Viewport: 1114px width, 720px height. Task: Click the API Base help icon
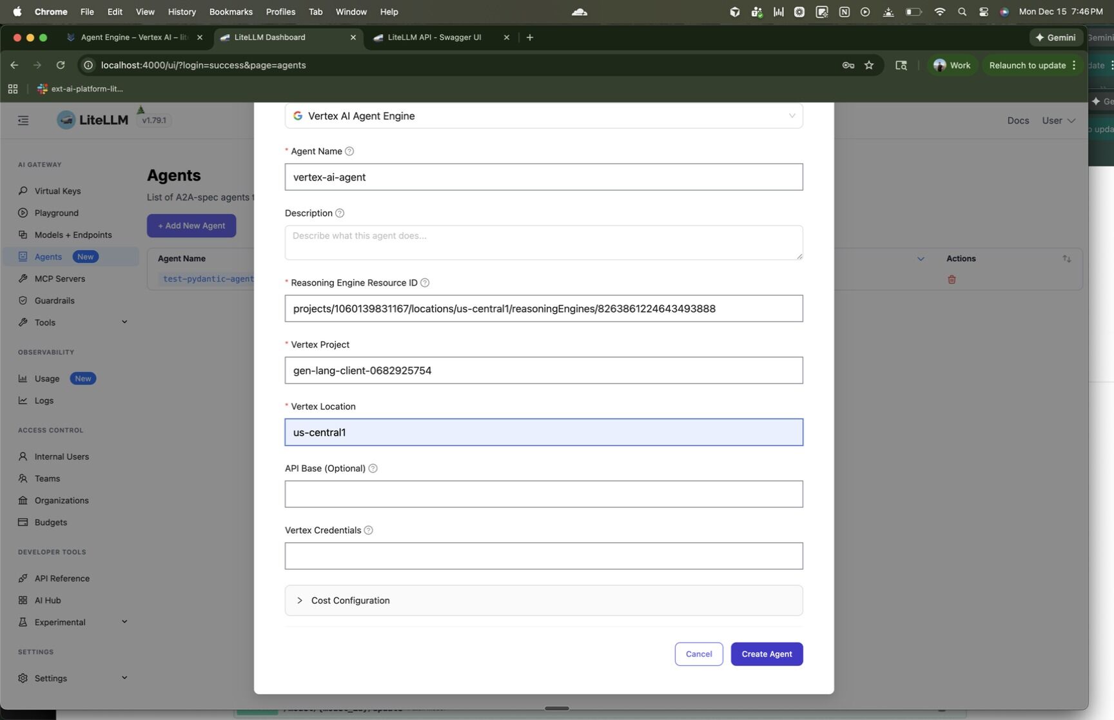coord(373,469)
